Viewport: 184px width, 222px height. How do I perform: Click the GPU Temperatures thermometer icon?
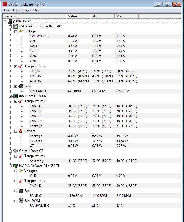click(21, 181)
